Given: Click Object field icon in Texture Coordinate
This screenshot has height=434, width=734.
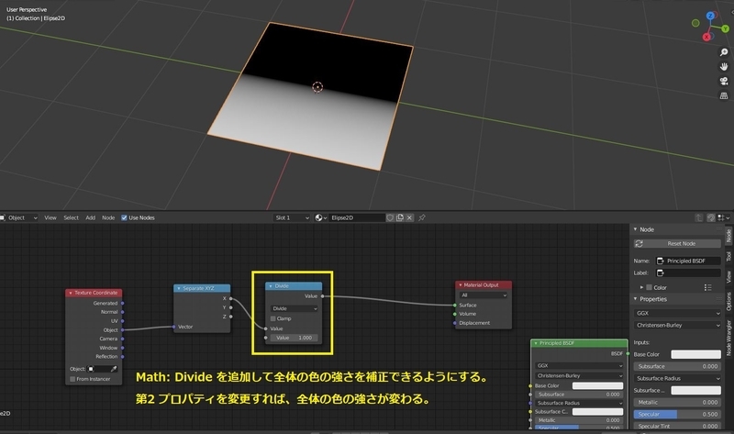Looking at the screenshot, I should tap(91, 369).
